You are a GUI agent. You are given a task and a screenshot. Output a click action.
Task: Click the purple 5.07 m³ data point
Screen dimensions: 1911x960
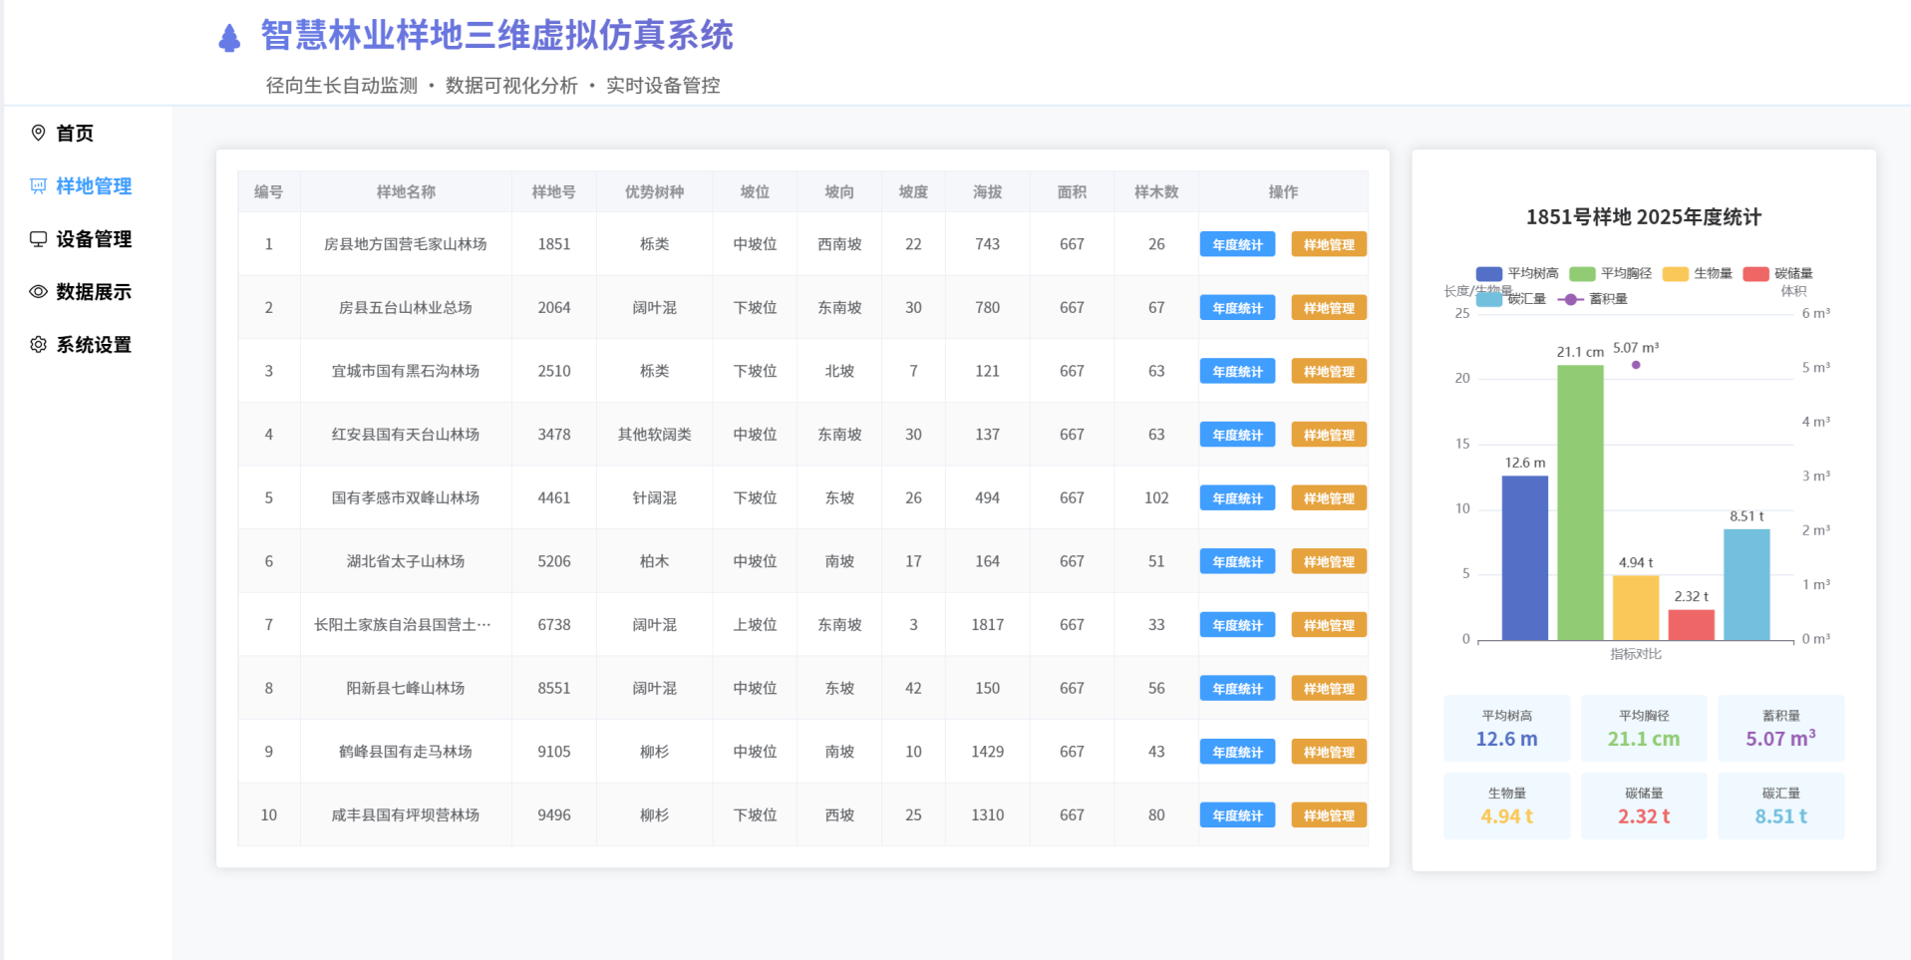(x=1636, y=365)
